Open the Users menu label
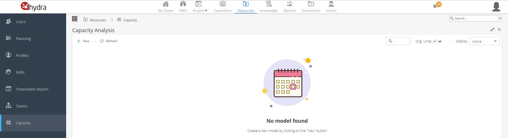Viewport: 508px width, 138px height. click(21, 22)
